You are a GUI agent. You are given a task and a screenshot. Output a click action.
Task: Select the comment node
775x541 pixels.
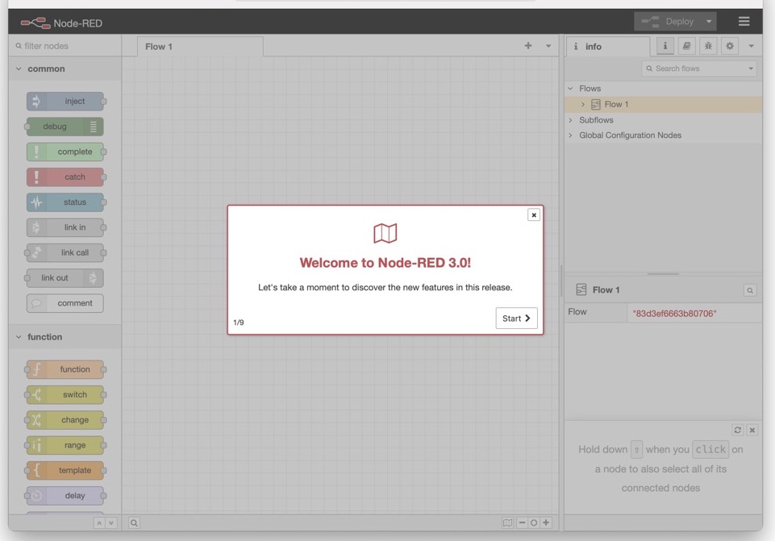coord(65,303)
